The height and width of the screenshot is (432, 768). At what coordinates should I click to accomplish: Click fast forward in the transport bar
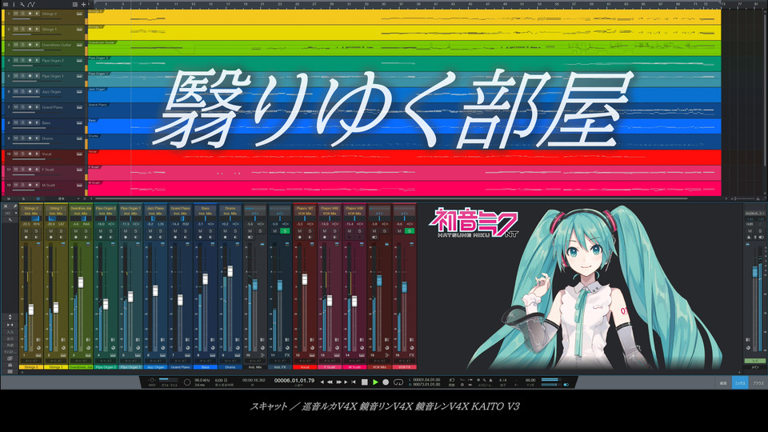(x=338, y=382)
